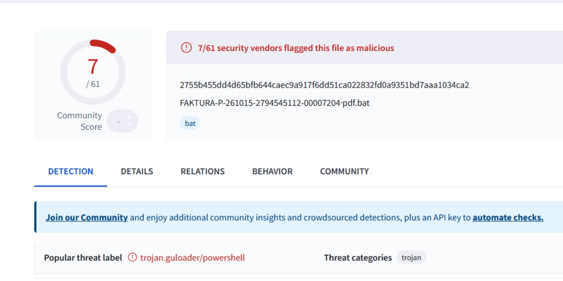The width and height of the screenshot is (563, 281).
Task: Switch to the COMMUNITY tab
Action: click(x=344, y=171)
